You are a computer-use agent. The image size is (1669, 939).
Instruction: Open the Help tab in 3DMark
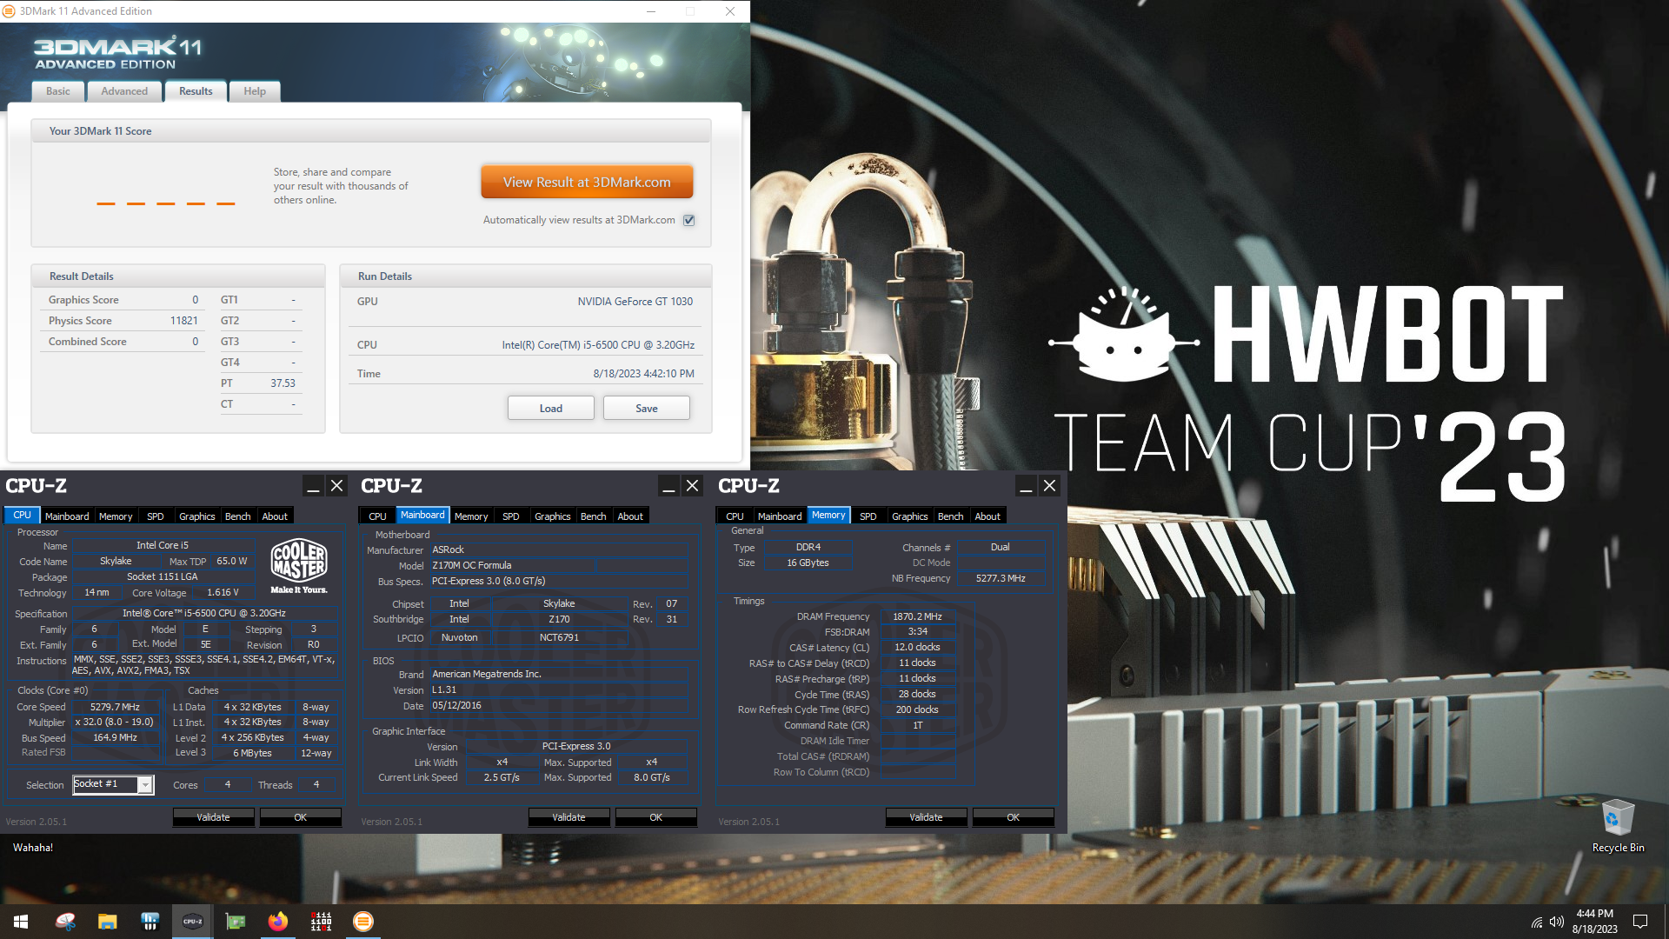tap(255, 91)
